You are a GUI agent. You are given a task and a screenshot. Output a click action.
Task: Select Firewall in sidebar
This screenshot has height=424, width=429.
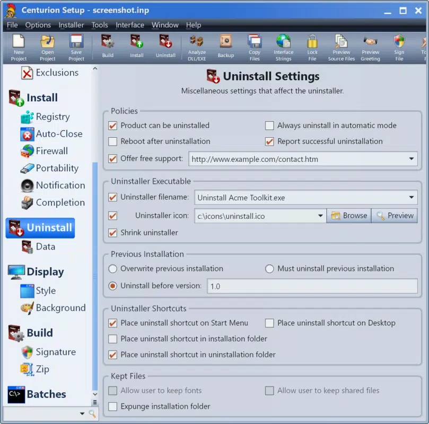45,151
